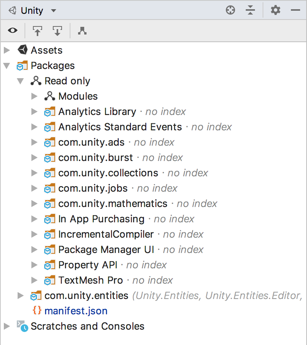Viewport: 307px width, 345px height.
Task: Click the com.unity.ads package icon
Action: pyautogui.click(x=50, y=142)
